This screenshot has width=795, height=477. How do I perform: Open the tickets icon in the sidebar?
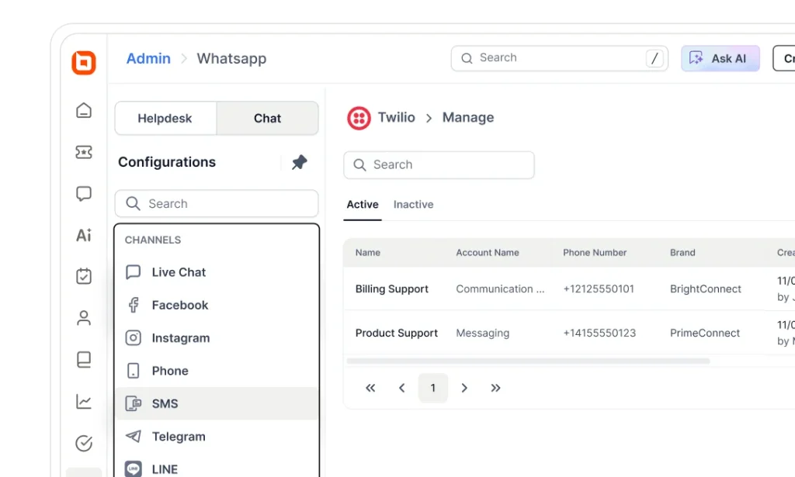pyautogui.click(x=84, y=152)
